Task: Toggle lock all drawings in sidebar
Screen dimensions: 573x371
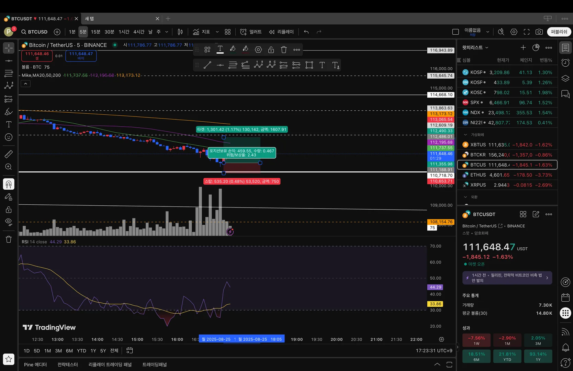Action: click(x=9, y=210)
